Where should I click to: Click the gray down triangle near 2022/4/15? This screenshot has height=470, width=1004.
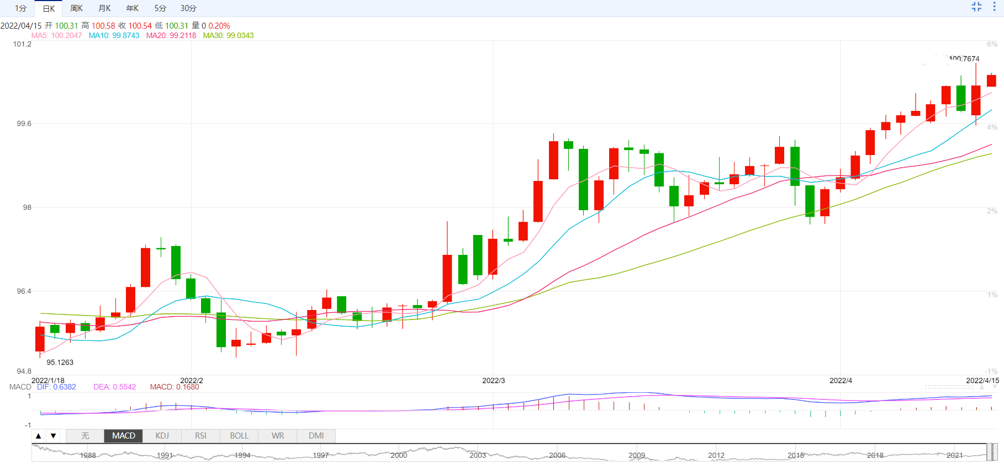pos(995,387)
